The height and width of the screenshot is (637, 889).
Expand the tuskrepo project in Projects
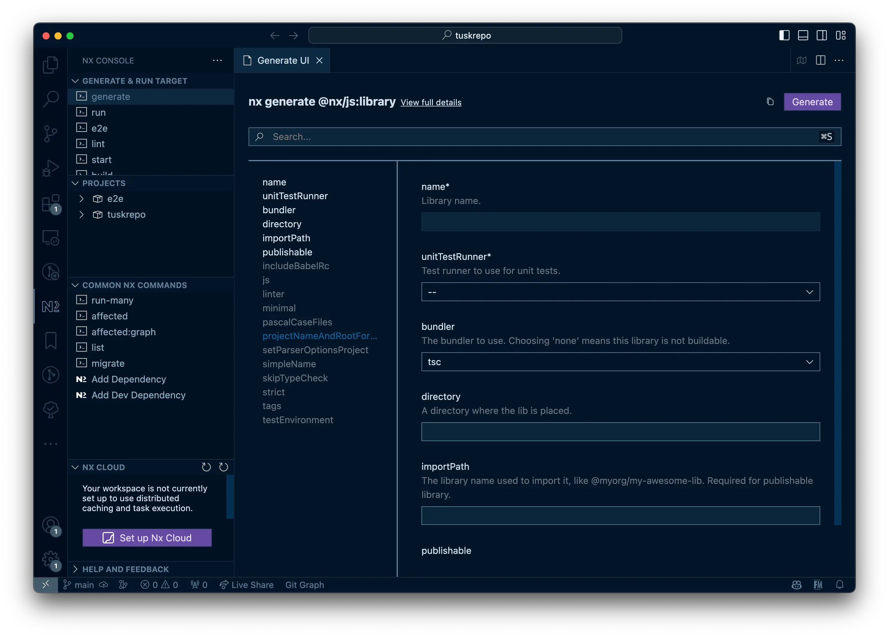82,214
